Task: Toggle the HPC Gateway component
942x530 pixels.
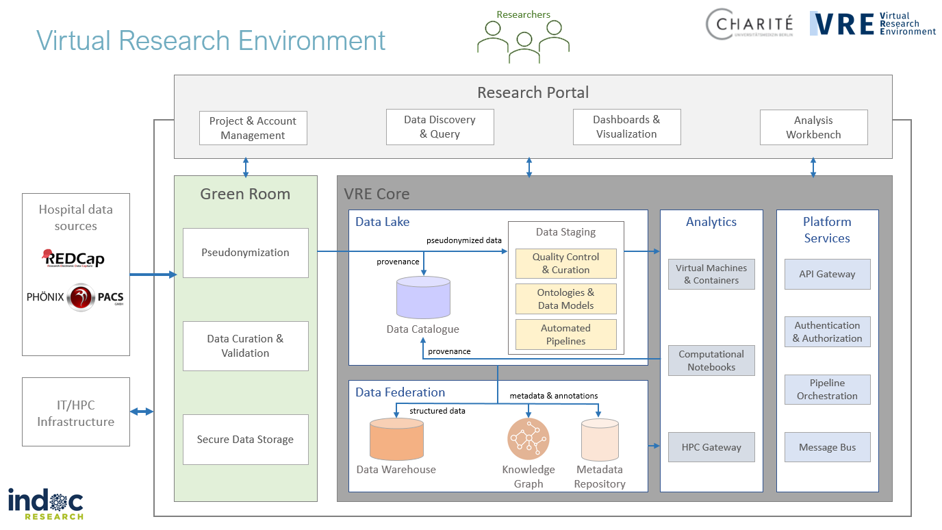Action: click(711, 446)
